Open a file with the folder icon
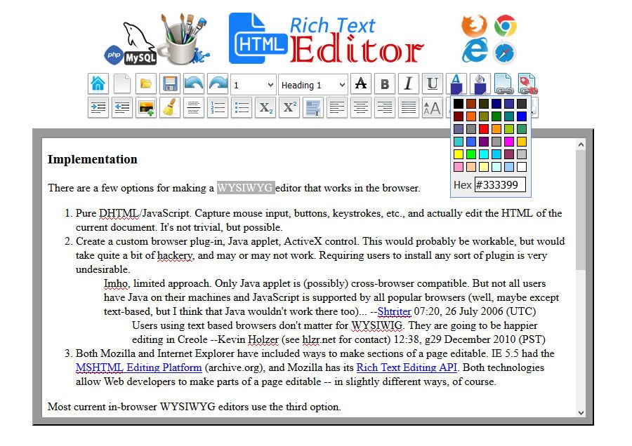 (x=146, y=83)
